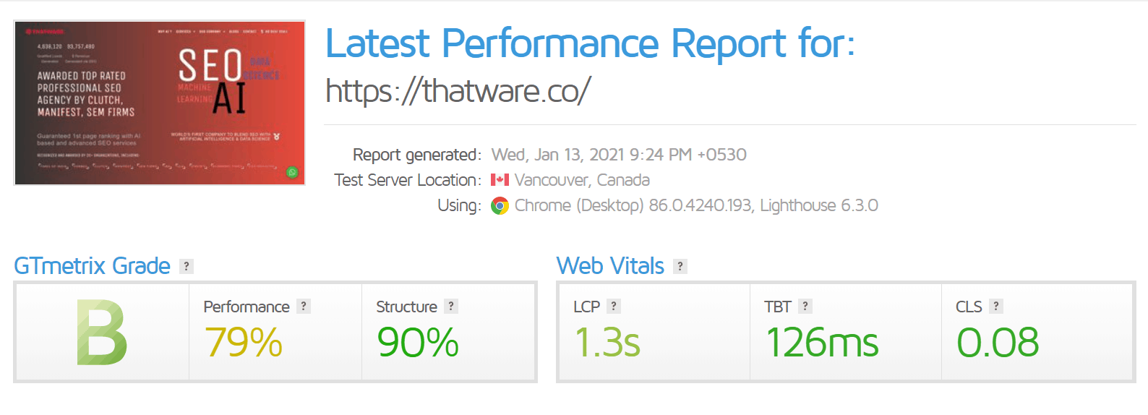The image size is (1148, 415).
Task: Click the 1.3s LCP value
Action: (x=607, y=343)
